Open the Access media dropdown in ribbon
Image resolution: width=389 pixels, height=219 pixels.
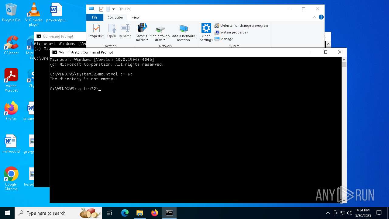(x=142, y=33)
